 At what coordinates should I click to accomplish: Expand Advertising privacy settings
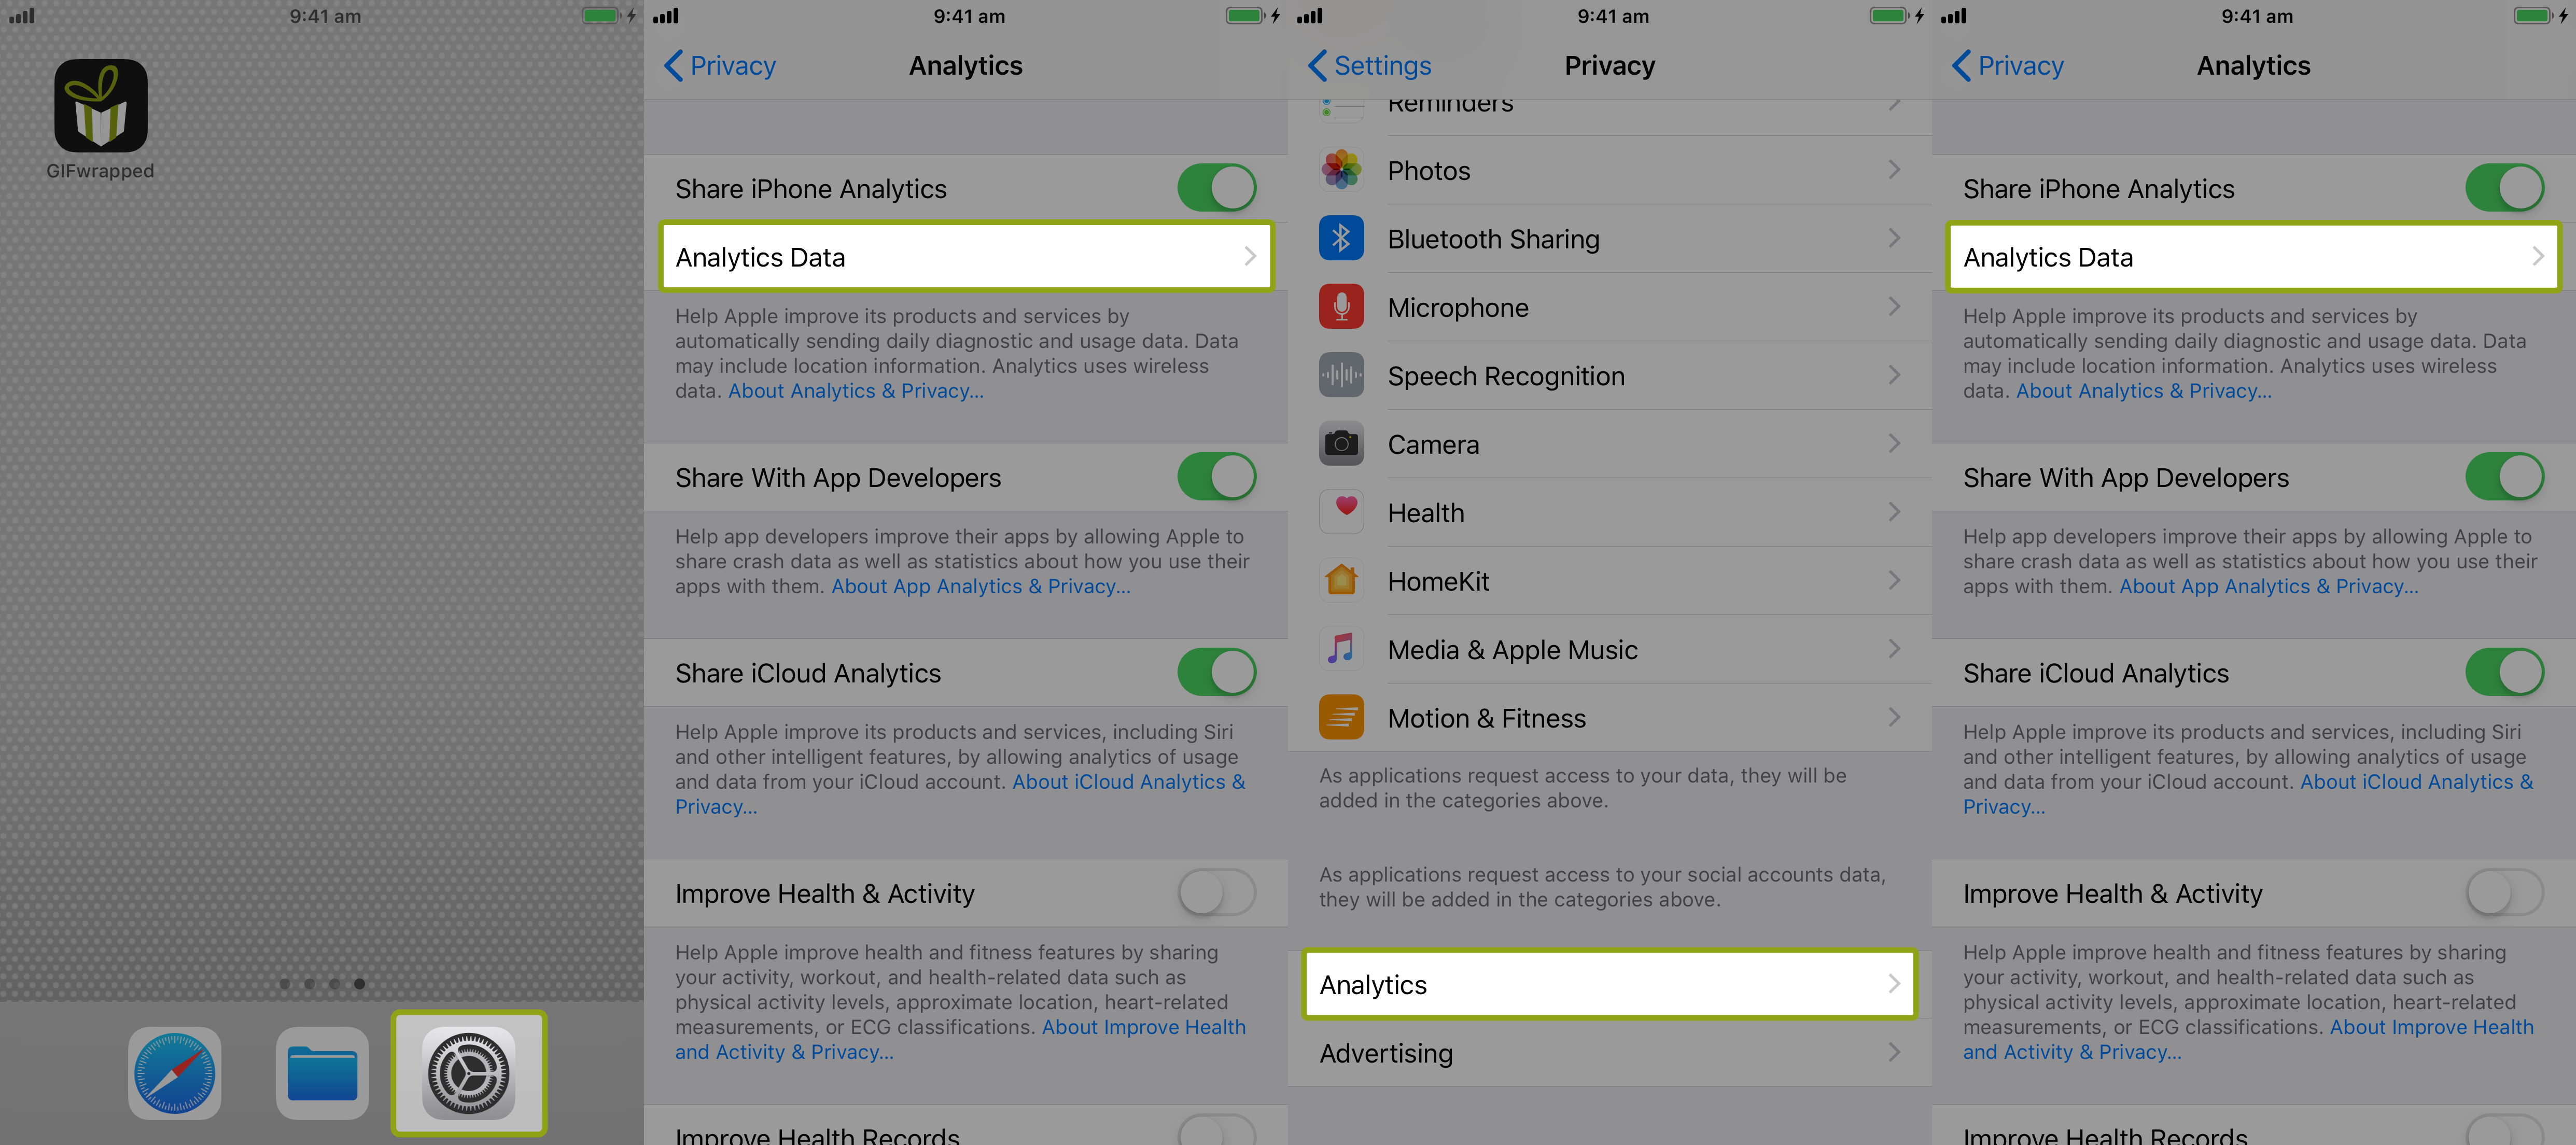point(1610,1053)
